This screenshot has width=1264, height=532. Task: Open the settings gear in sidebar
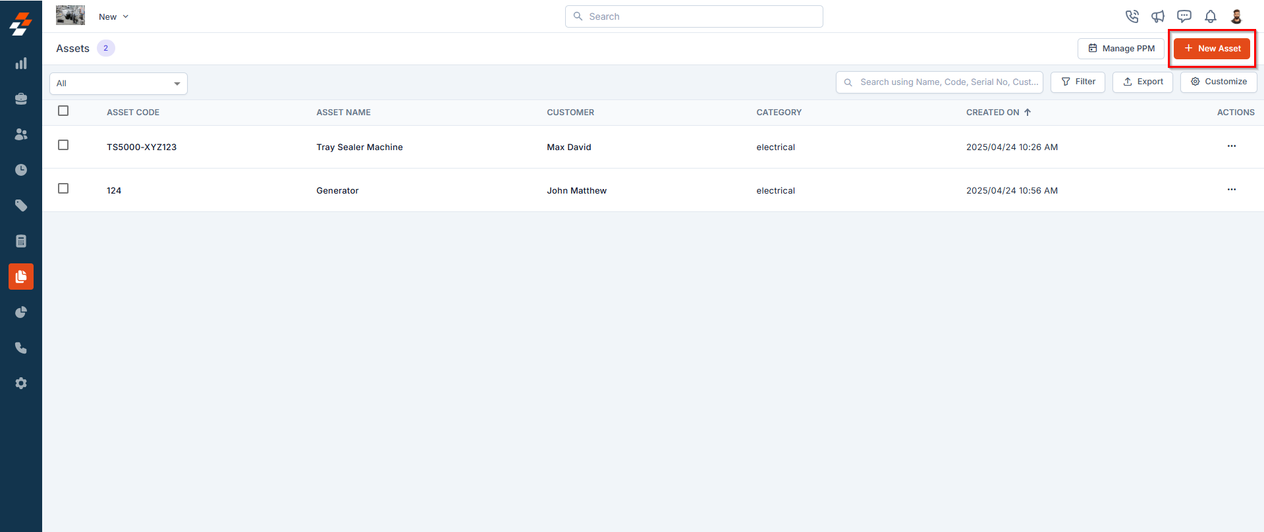click(x=21, y=383)
